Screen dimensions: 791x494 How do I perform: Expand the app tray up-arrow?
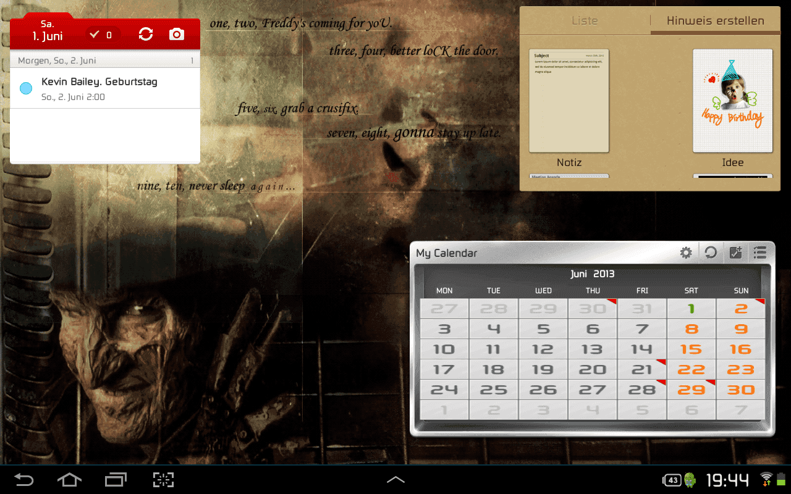pos(395,479)
